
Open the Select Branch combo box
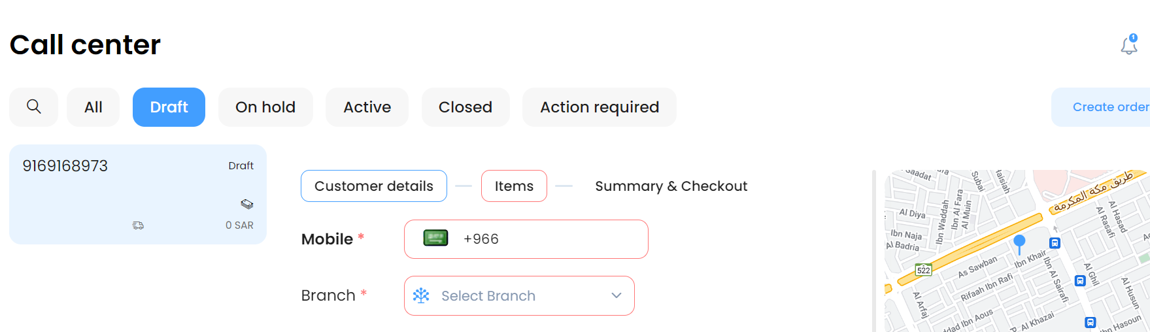click(x=510, y=295)
